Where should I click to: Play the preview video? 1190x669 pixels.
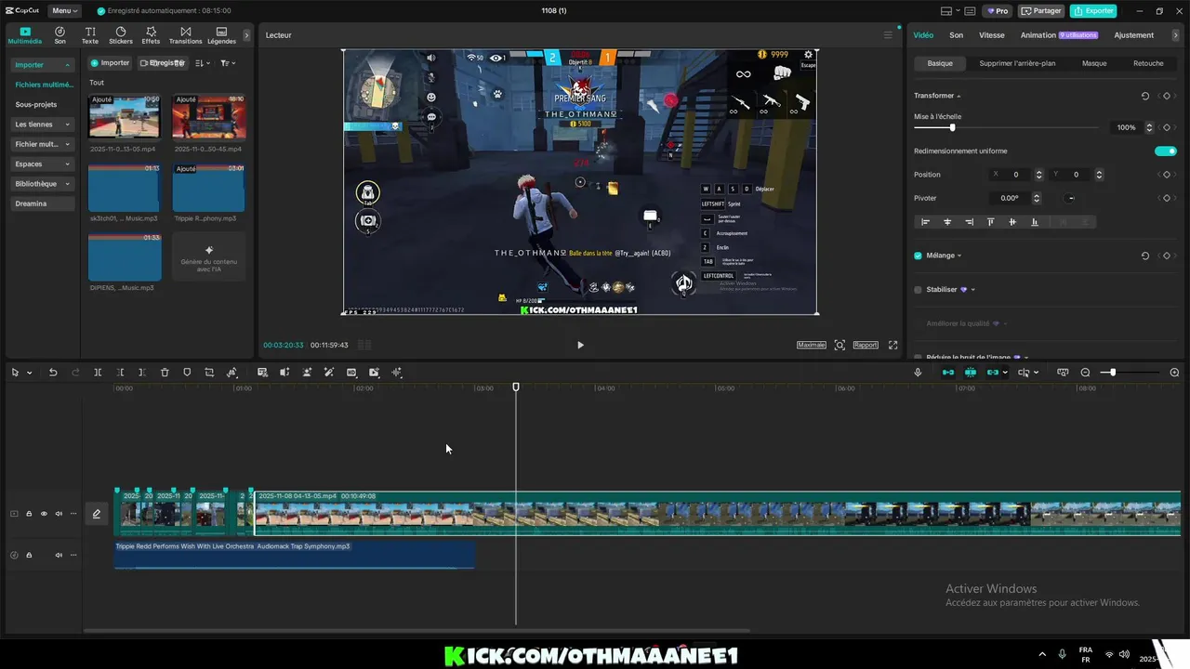pos(580,345)
